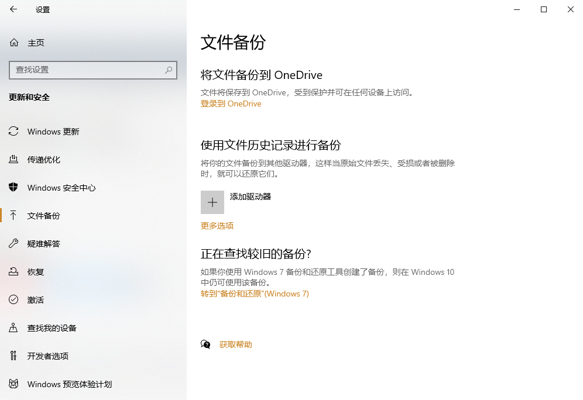Click the 设置 title in title bar
Image resolution: width=583 pixels, height=400 pixels.
tap(42, 9)
